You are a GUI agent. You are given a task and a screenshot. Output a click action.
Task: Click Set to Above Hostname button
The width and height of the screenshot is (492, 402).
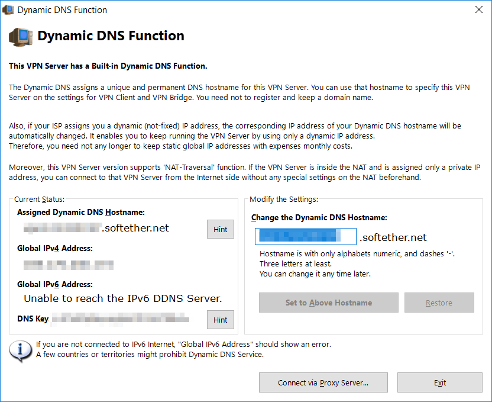(x=329, y=303)
